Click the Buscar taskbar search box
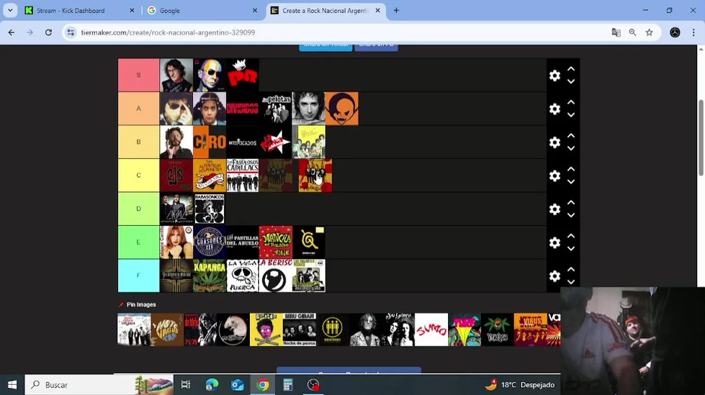705x395 pixels. coord(99,385)
